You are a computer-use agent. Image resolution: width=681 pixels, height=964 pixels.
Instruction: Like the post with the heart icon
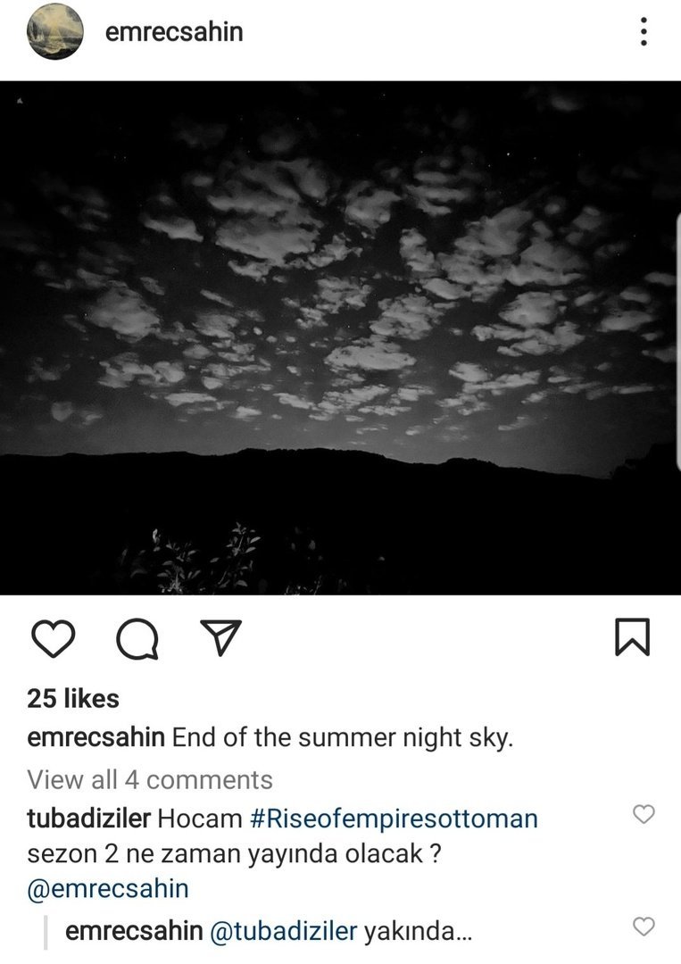tap(53, 638)
